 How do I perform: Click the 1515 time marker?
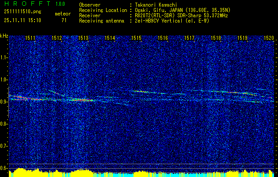click(x=136, y=38)
